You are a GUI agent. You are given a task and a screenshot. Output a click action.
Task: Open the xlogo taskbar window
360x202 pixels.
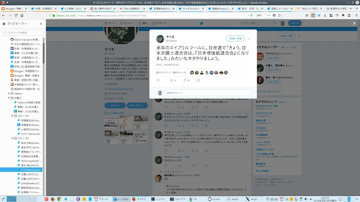[251, 199]
